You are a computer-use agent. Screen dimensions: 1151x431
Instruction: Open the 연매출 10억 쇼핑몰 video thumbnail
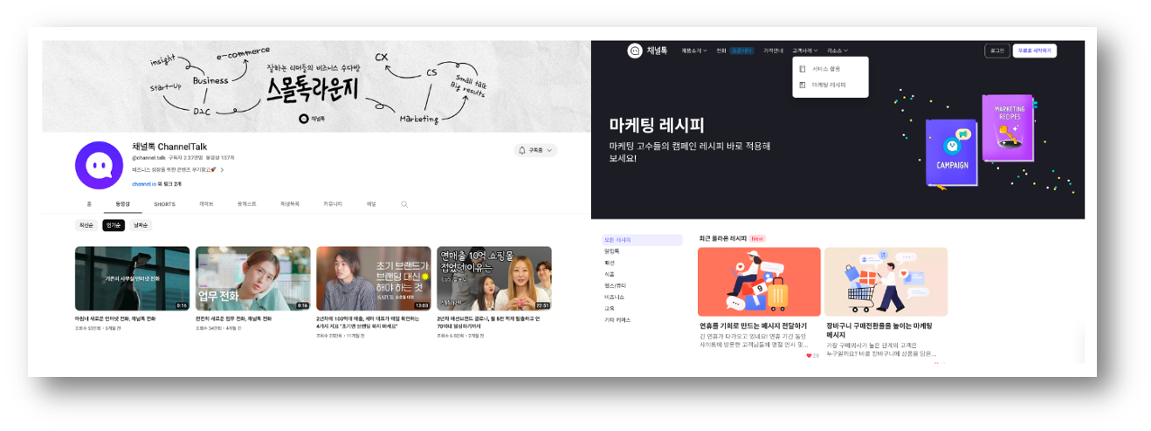click(494, 278)
